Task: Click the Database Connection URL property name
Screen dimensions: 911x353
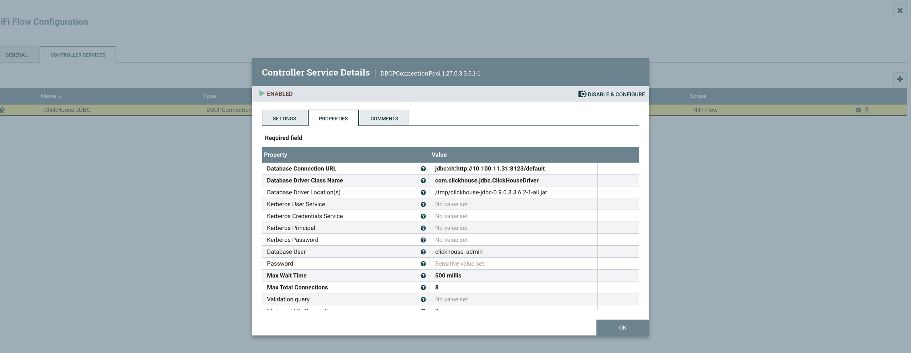Action: 302,169
